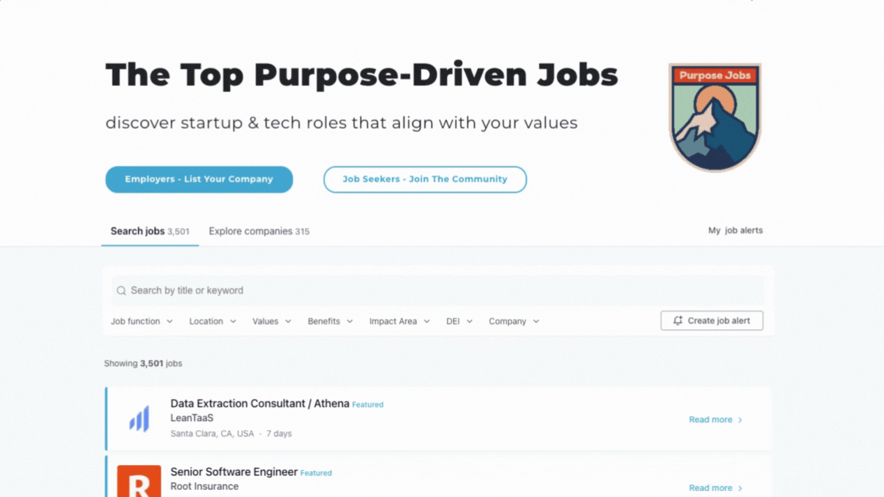This screenshot has height=497, width=884.
Task: Click the arrow next to LeanTaaS Read more
Action: click(x=740, y=420)
